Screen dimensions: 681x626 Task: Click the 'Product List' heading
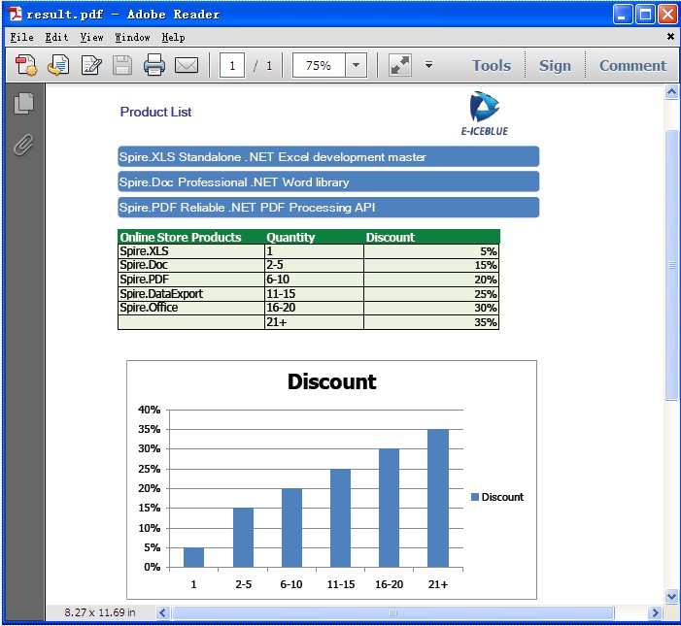point(155,112)
